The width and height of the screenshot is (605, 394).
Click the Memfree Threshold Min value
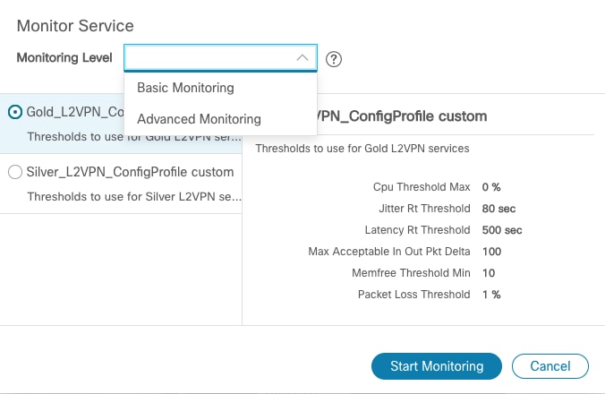click(489, 273)
